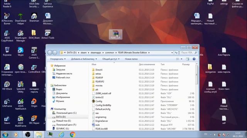Click Explorer forward navigation arrow
Image resolution: width=247 pixels, height=138 pixels.
[55, 53]
